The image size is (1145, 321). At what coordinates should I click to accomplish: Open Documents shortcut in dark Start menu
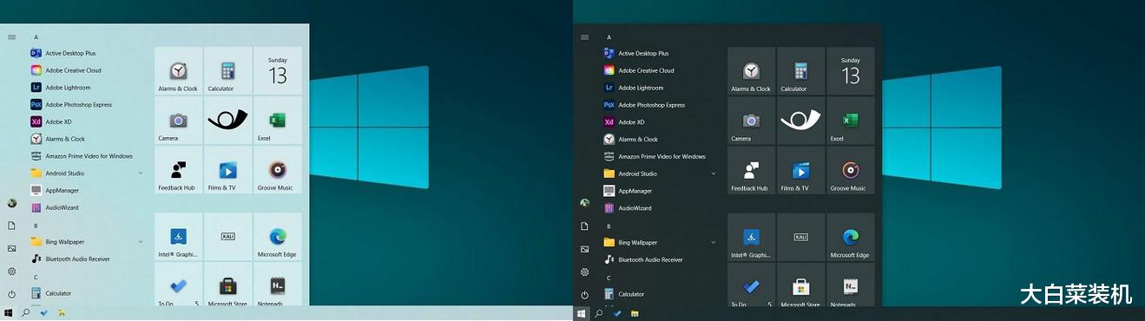coord(584,226)
